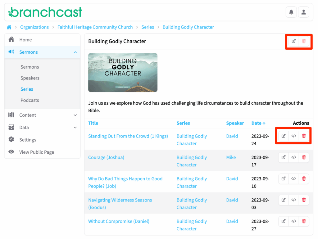Delete the Building Godly Character series
This screenshot has height=239, width=318.
[x=304, y=41]
